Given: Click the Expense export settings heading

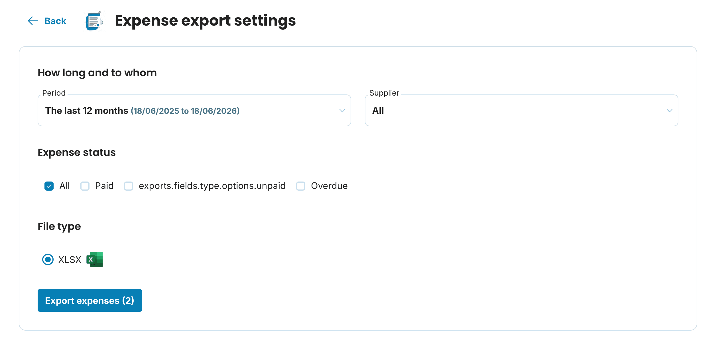Looking at the screenshot, I should (x=205, y=21).
